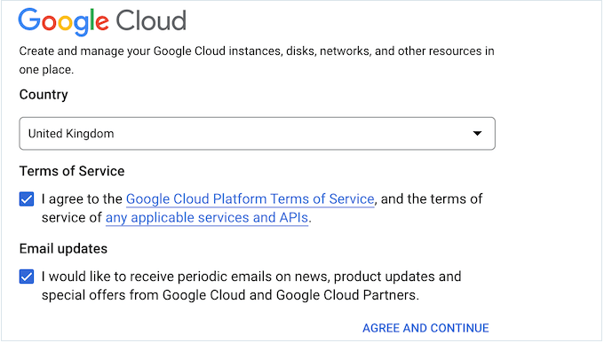
Task: Click the Terms of Service heading
Action: point(72,171)
